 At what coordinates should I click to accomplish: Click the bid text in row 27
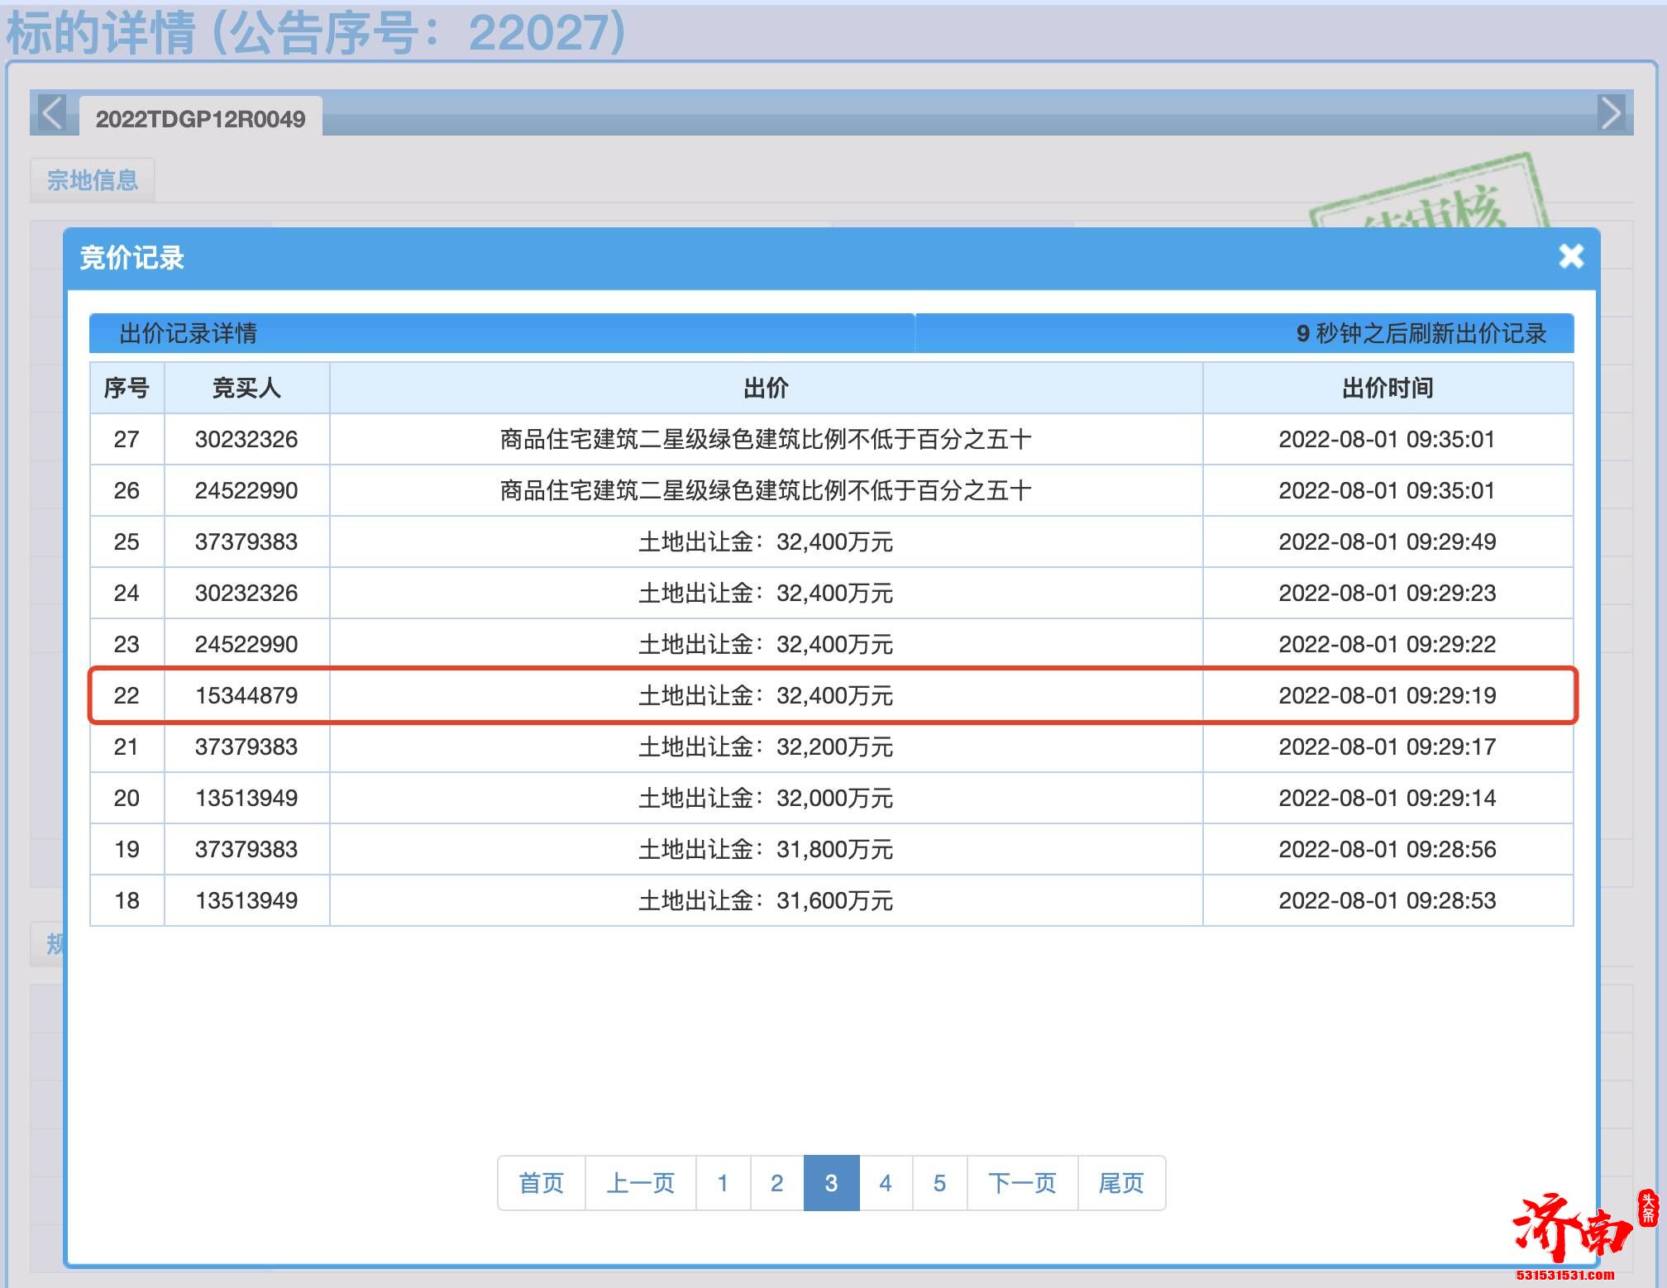[766, 439]
